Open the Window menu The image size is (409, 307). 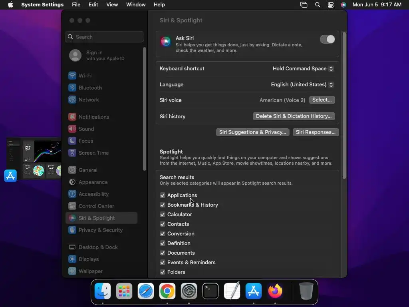(x=136, y=5)
